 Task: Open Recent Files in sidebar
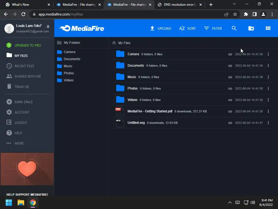click(20, 66)
